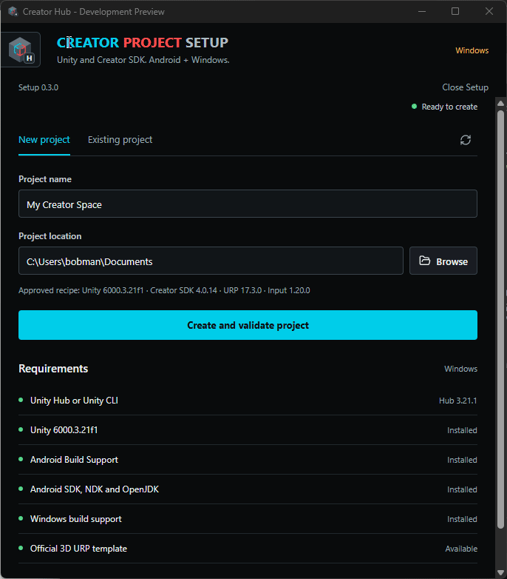
Task: Click the CREATOR PROJECT SETUP heading
Action: pos(143,42)
